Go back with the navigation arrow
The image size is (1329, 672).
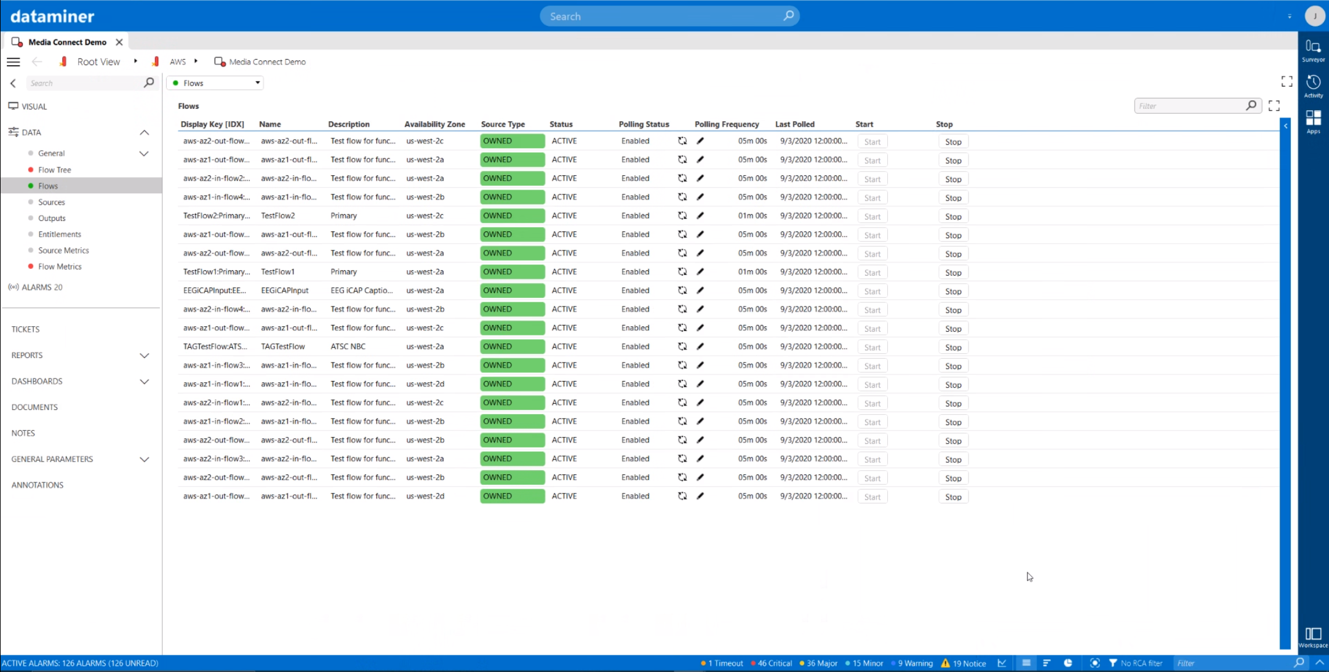click(37, 62)
